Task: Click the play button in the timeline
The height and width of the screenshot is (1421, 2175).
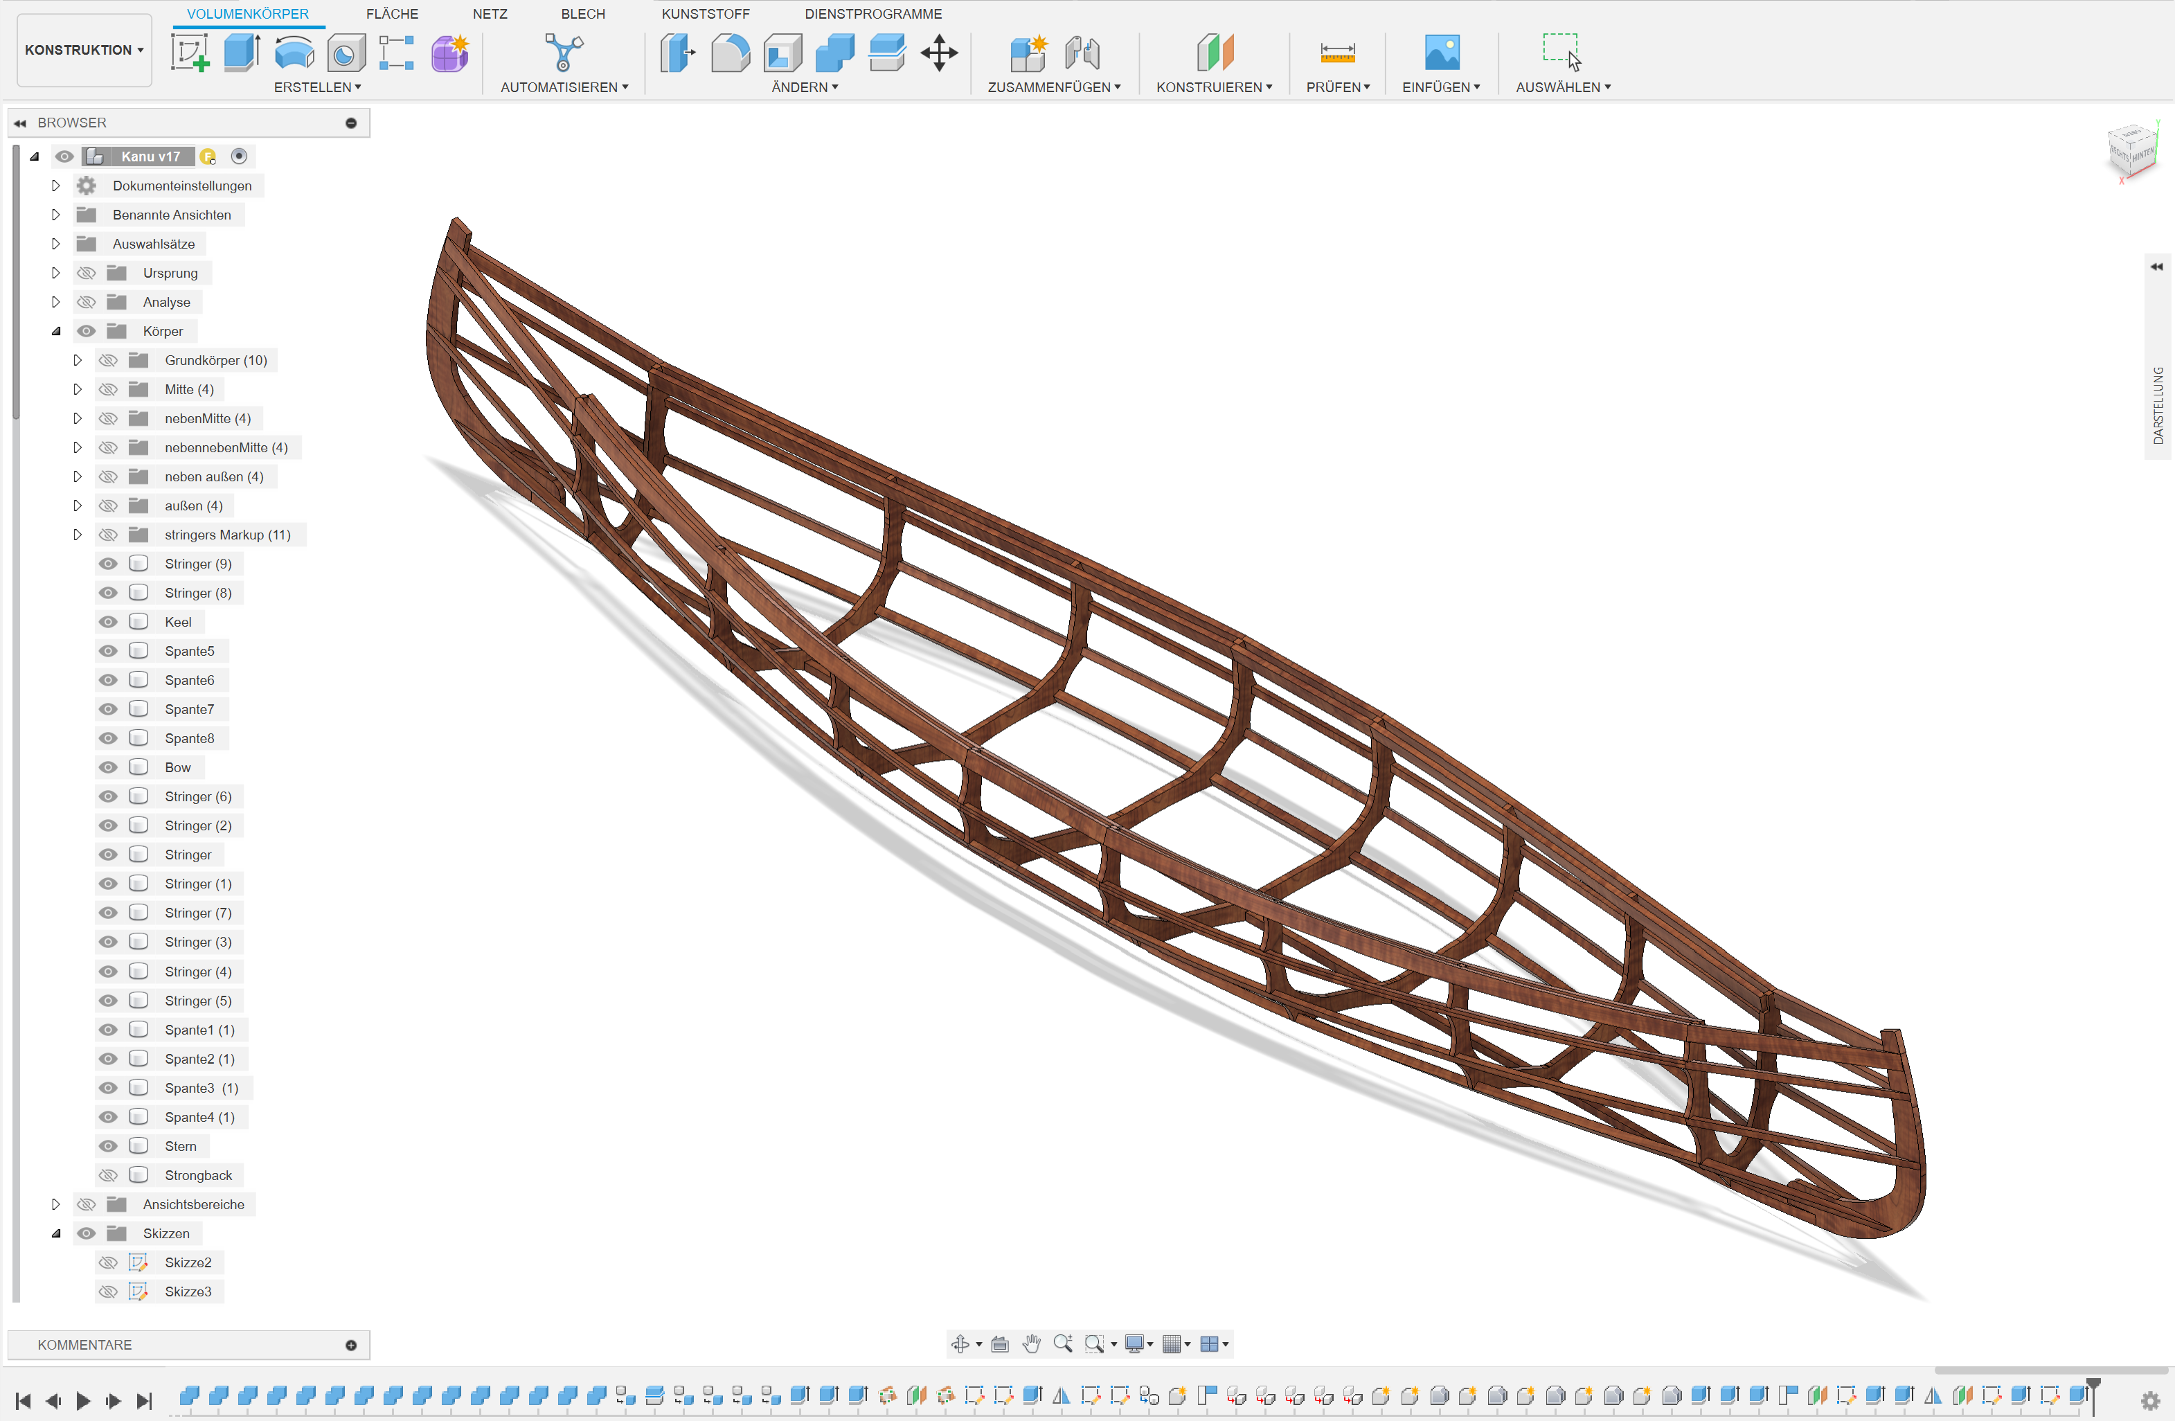Action: coord(83,1400)
